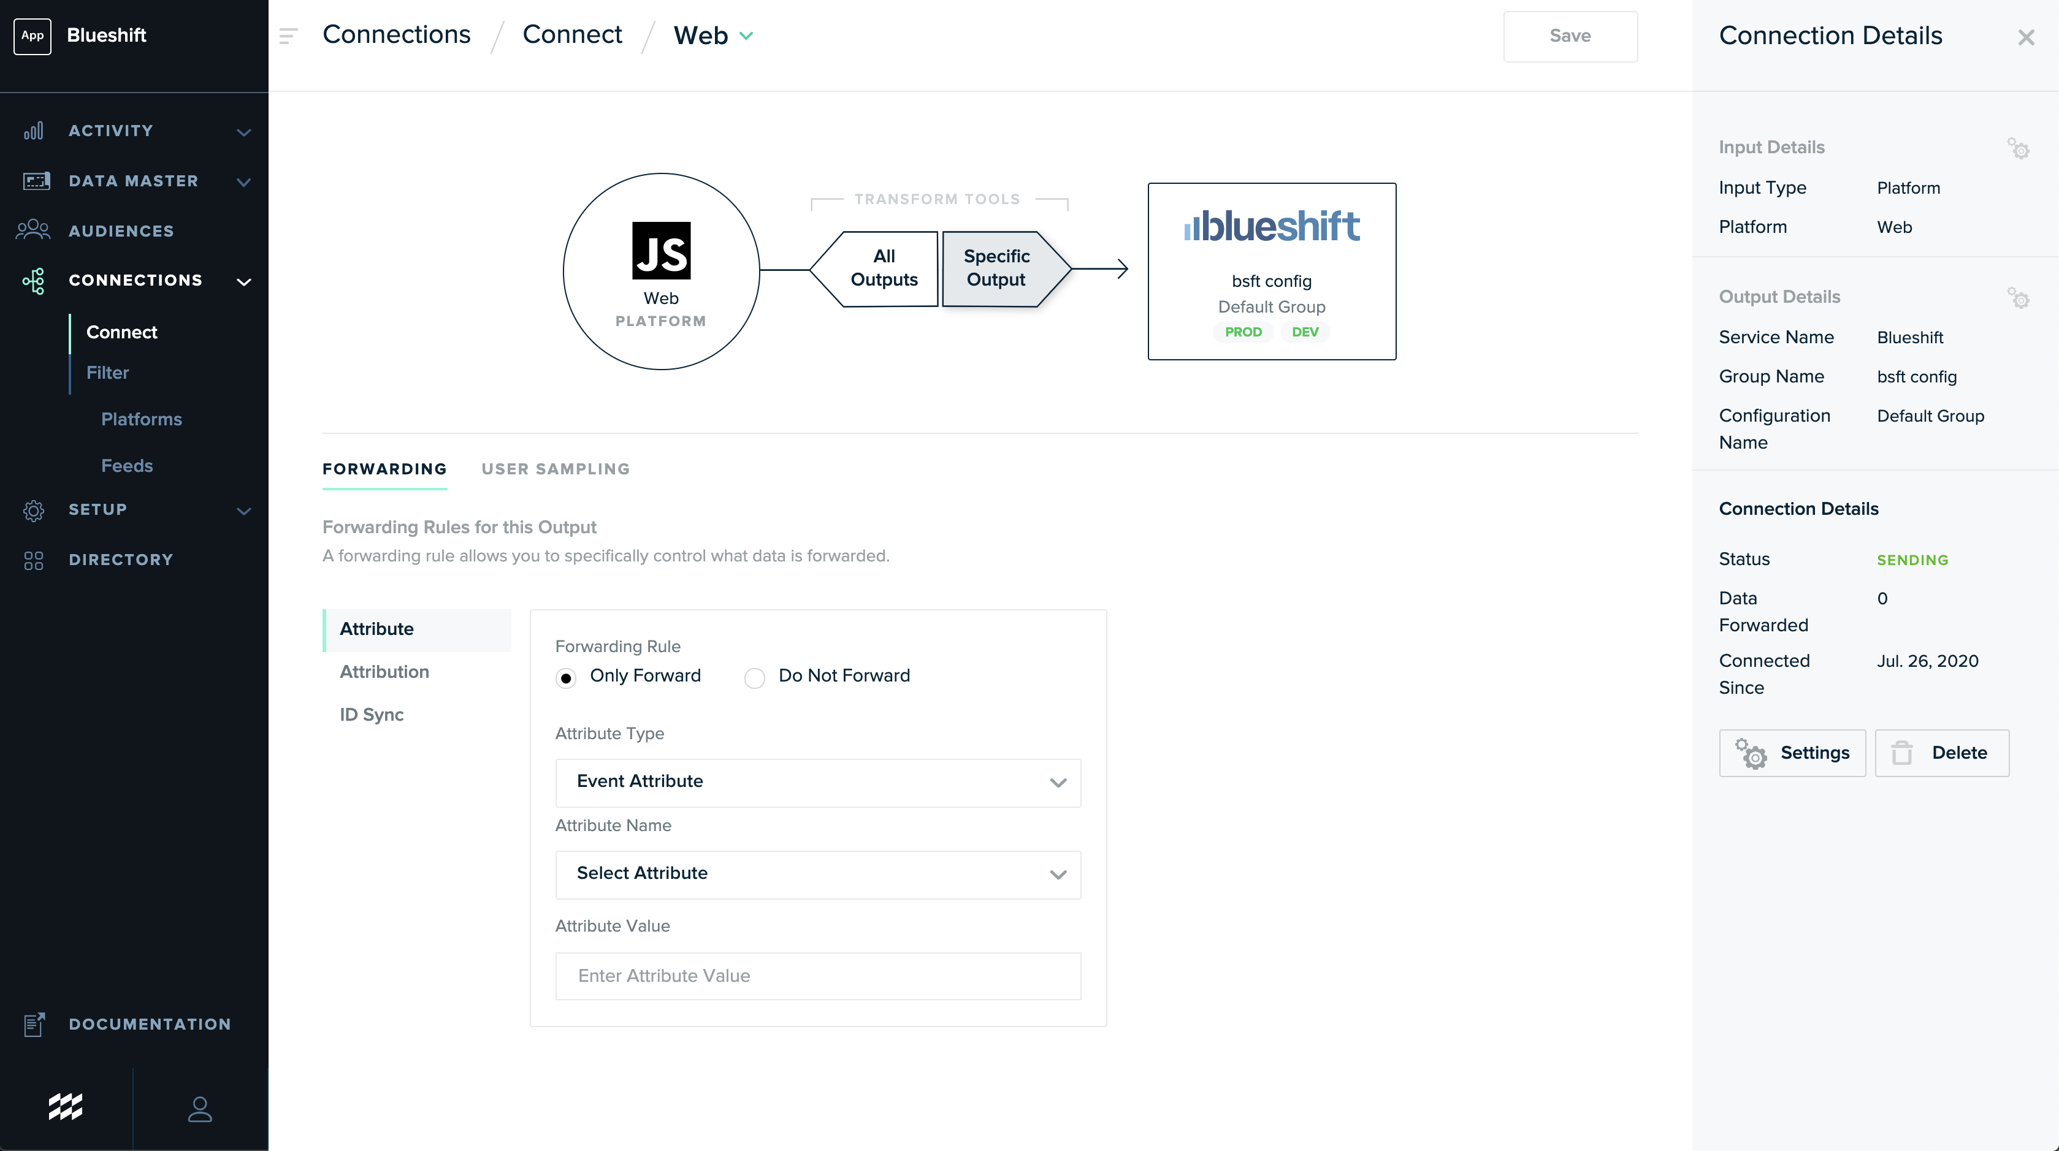Click the trash icon on Delete button
The image size is (2059, 1151).
(1901, 753)
